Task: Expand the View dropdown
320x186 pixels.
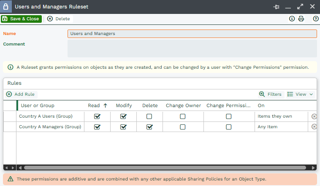Action: click(x=300, y=94)
